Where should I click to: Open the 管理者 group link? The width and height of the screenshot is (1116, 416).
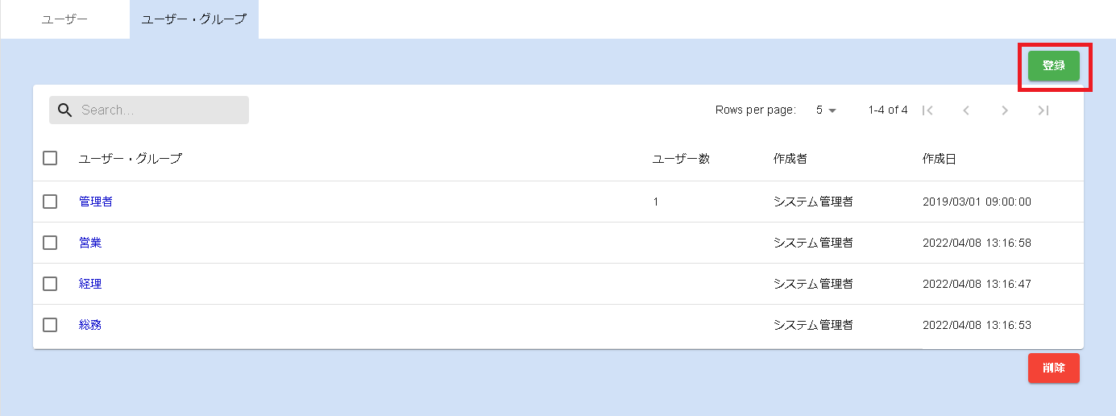[96, 202]
